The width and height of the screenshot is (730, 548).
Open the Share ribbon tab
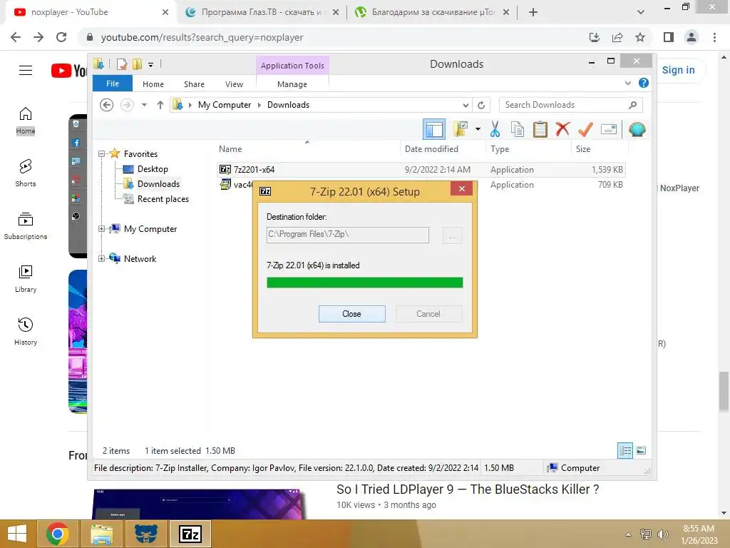194,84
